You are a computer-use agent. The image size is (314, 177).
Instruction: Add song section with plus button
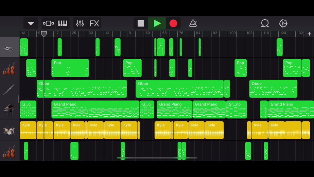309,34
